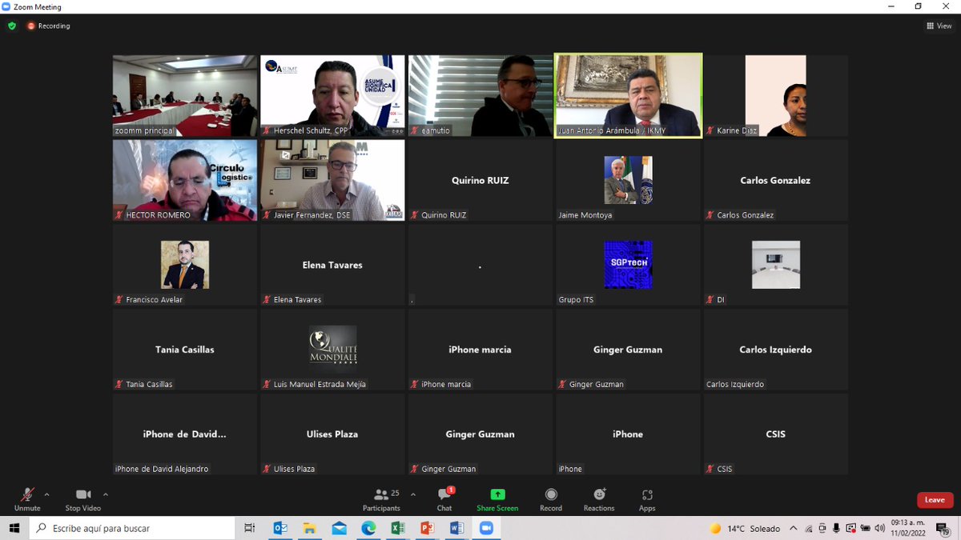
Task: Select the eamutio video tile
Action: pos(480,95)
